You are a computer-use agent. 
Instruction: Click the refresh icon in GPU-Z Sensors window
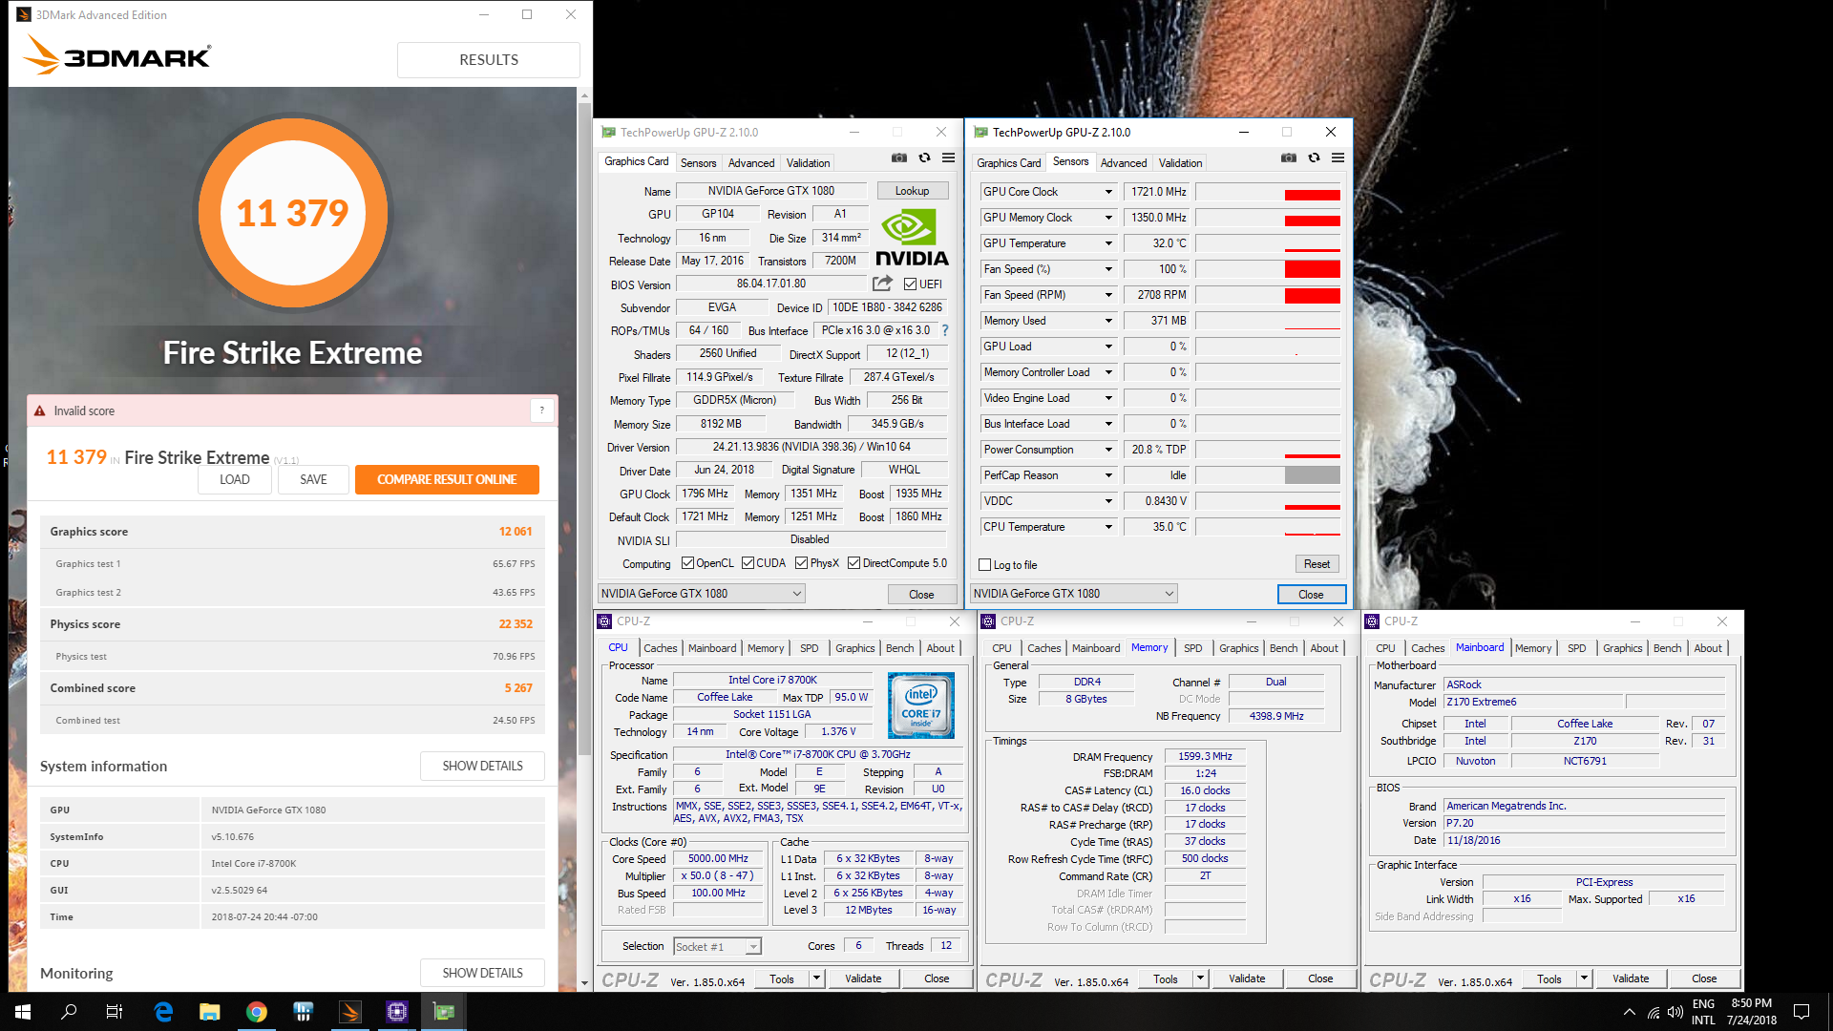(1314, 158)
